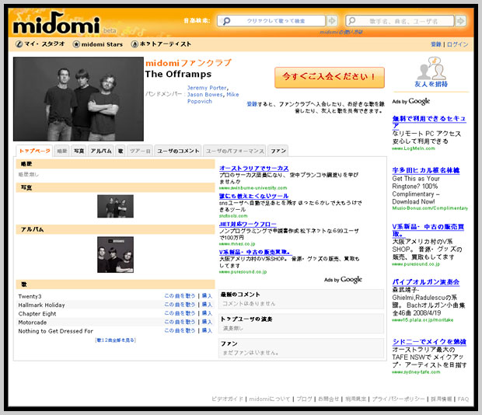Click the star icon beside midomi Stars
Screen dimensions: 482x415
(76, 44)
